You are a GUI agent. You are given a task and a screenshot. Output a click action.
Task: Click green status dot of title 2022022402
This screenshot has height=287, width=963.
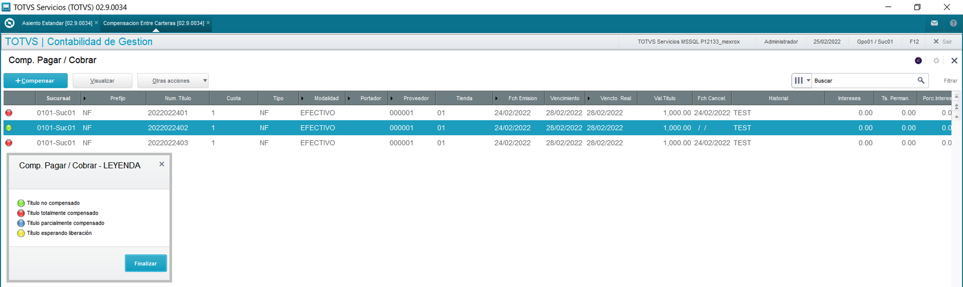pos(9,128)
